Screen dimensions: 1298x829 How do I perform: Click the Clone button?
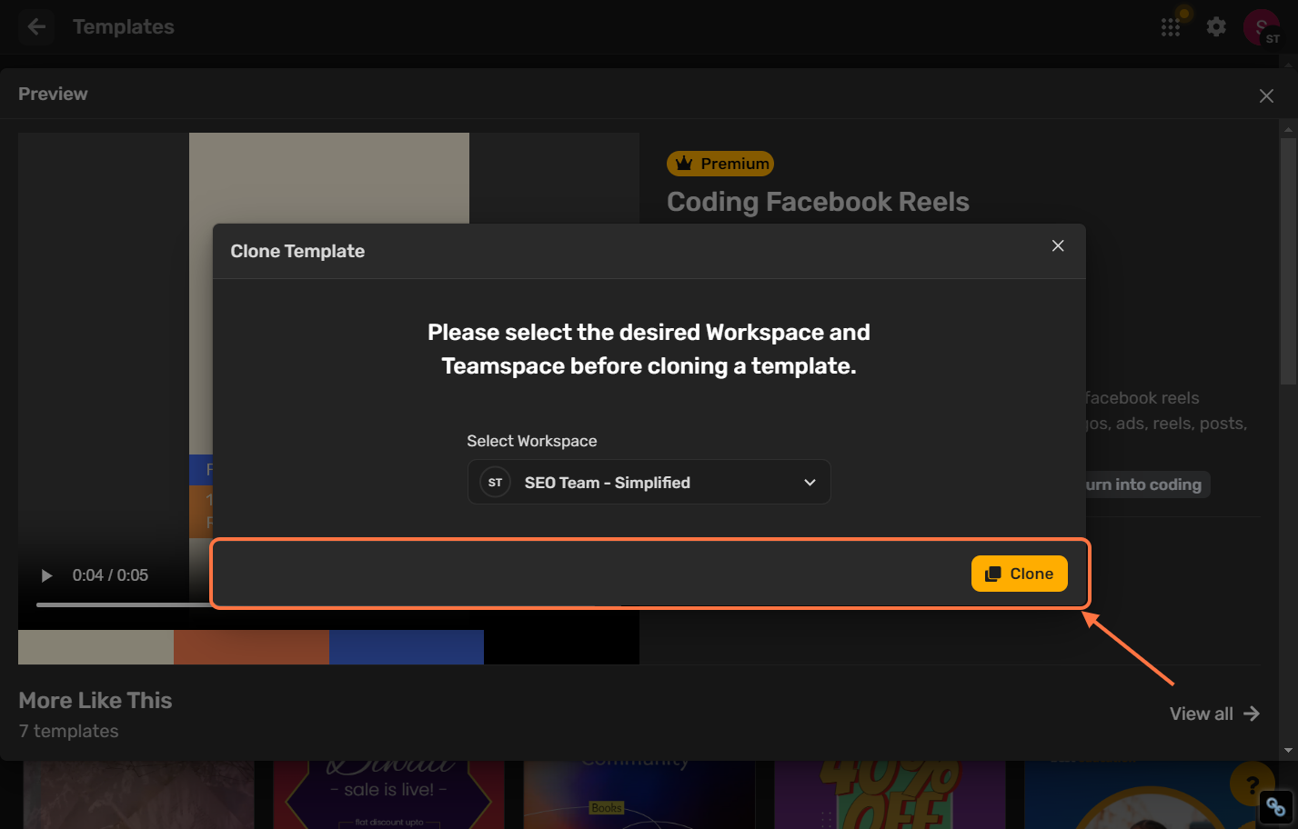[x=1019, y=574]
